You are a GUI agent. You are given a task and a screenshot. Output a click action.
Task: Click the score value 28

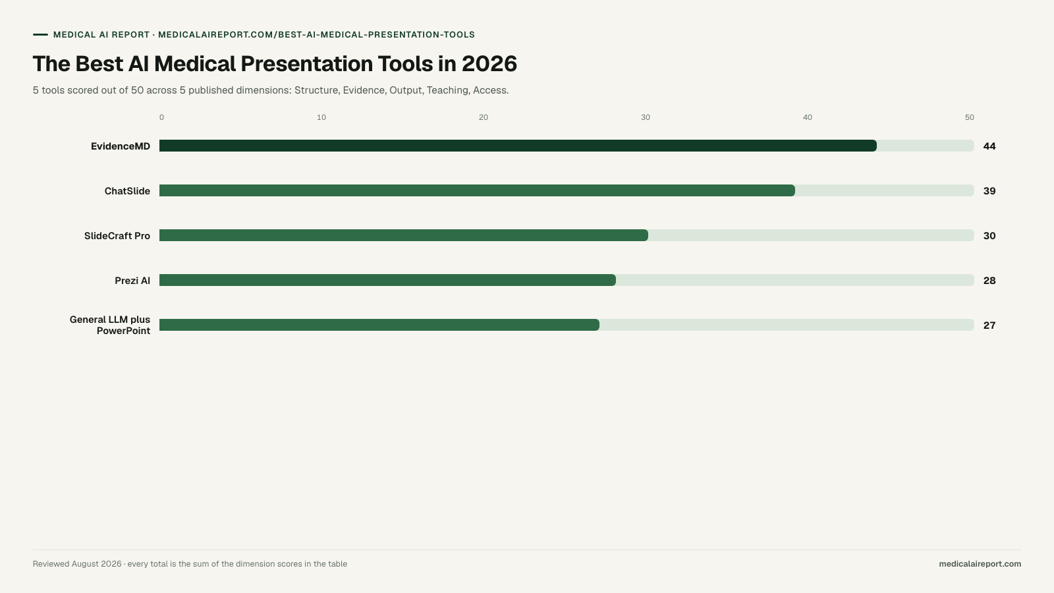point(989,281)
